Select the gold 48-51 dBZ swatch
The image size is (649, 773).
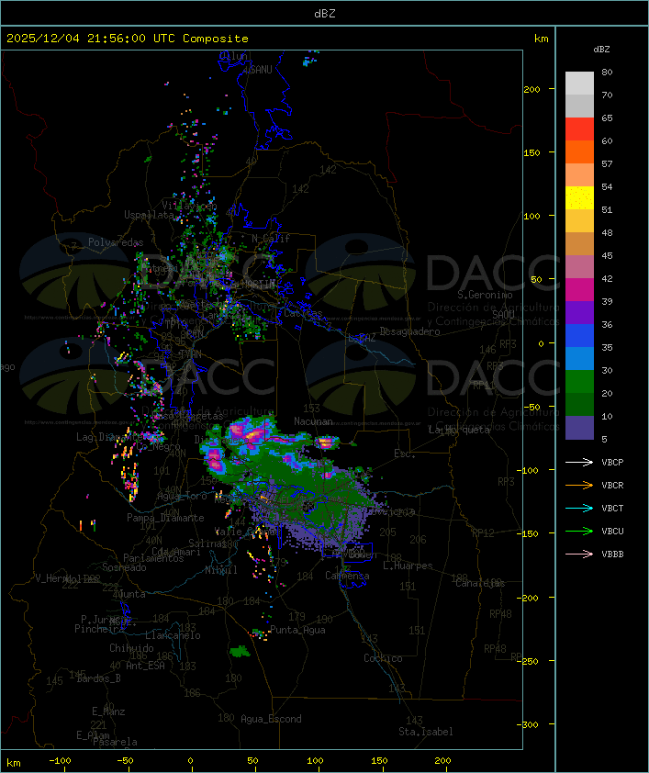(579, 221)
